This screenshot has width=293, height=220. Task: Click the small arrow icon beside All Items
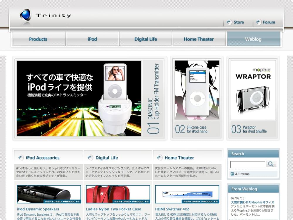point(232,174)
